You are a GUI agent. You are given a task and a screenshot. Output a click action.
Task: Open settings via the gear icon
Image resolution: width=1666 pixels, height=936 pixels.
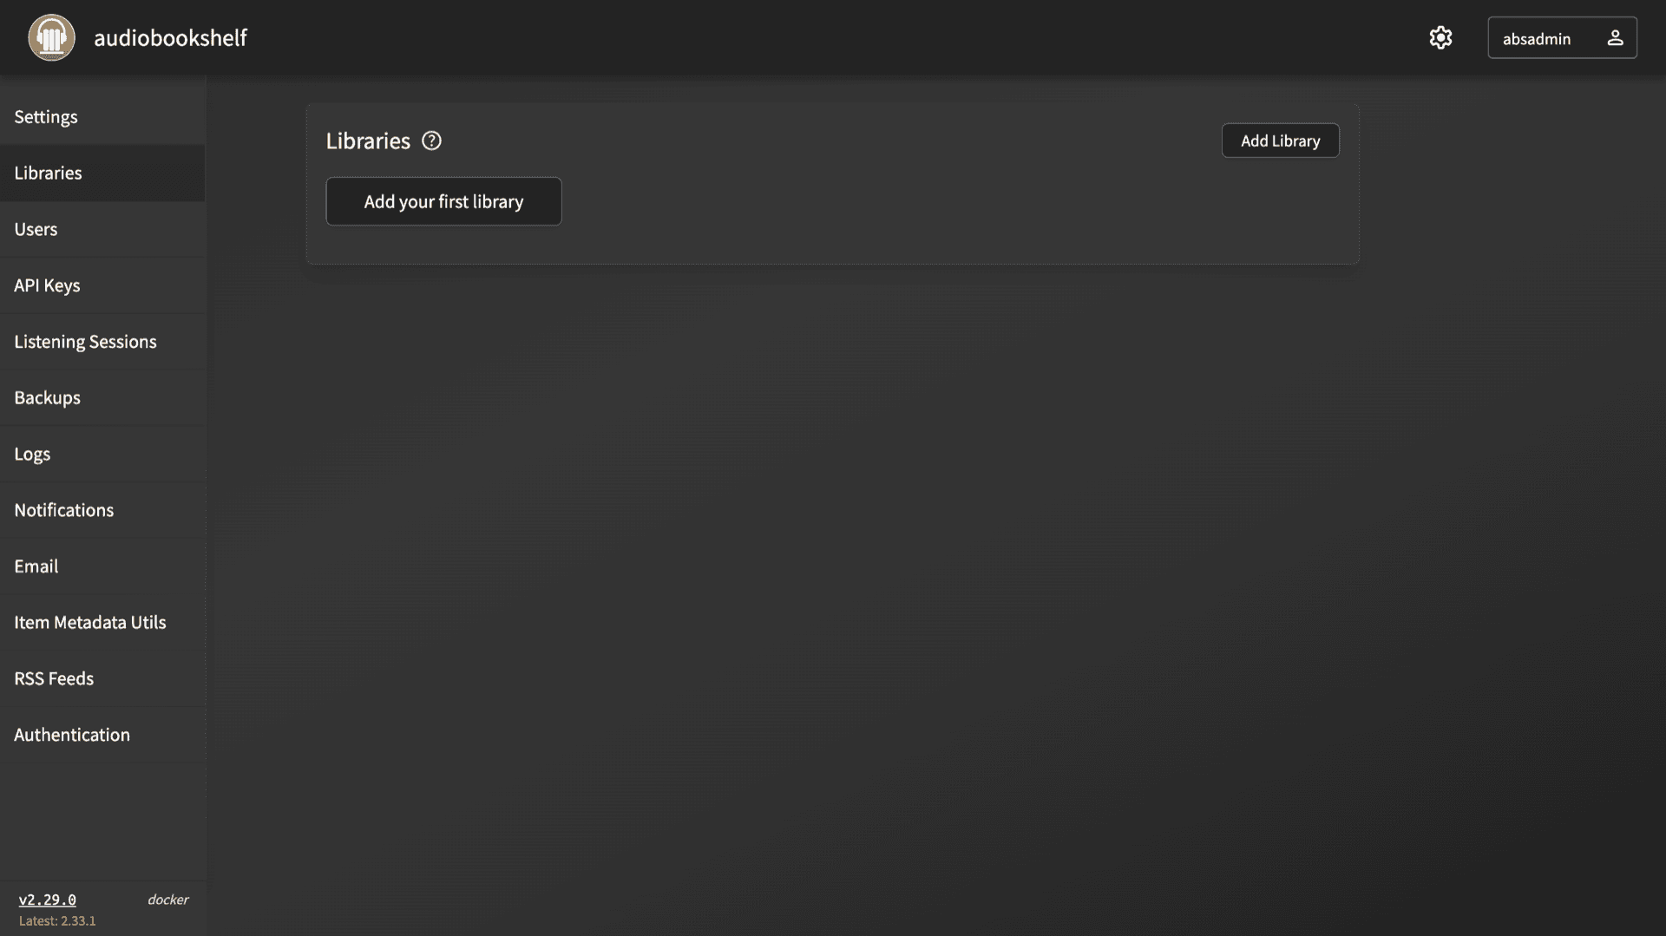(x=1440, y=37)
